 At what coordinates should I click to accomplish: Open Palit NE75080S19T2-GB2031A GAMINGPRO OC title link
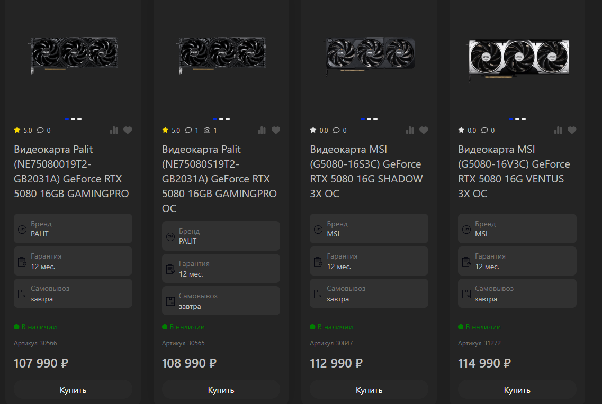[219, 179]
